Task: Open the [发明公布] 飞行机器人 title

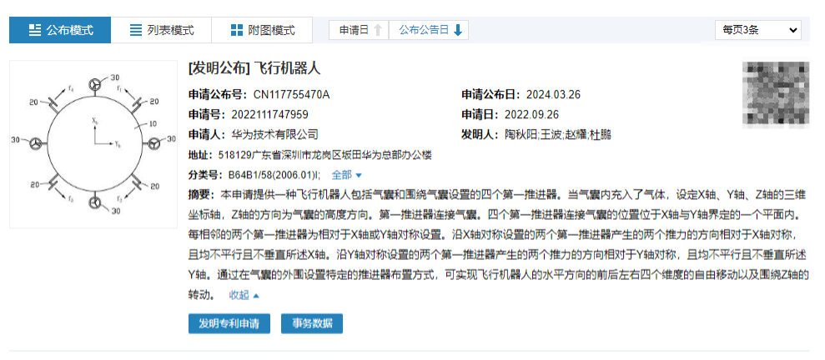Action: pos(254,68)
